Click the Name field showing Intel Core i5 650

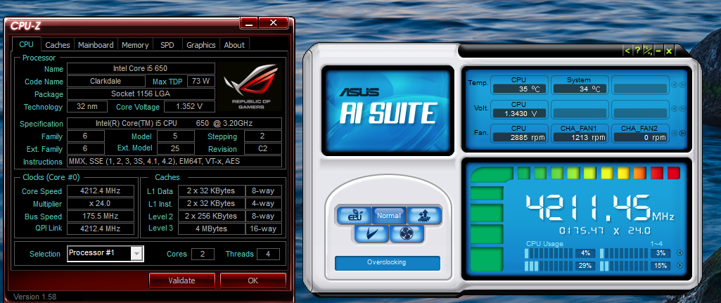(x=141, y=68)
